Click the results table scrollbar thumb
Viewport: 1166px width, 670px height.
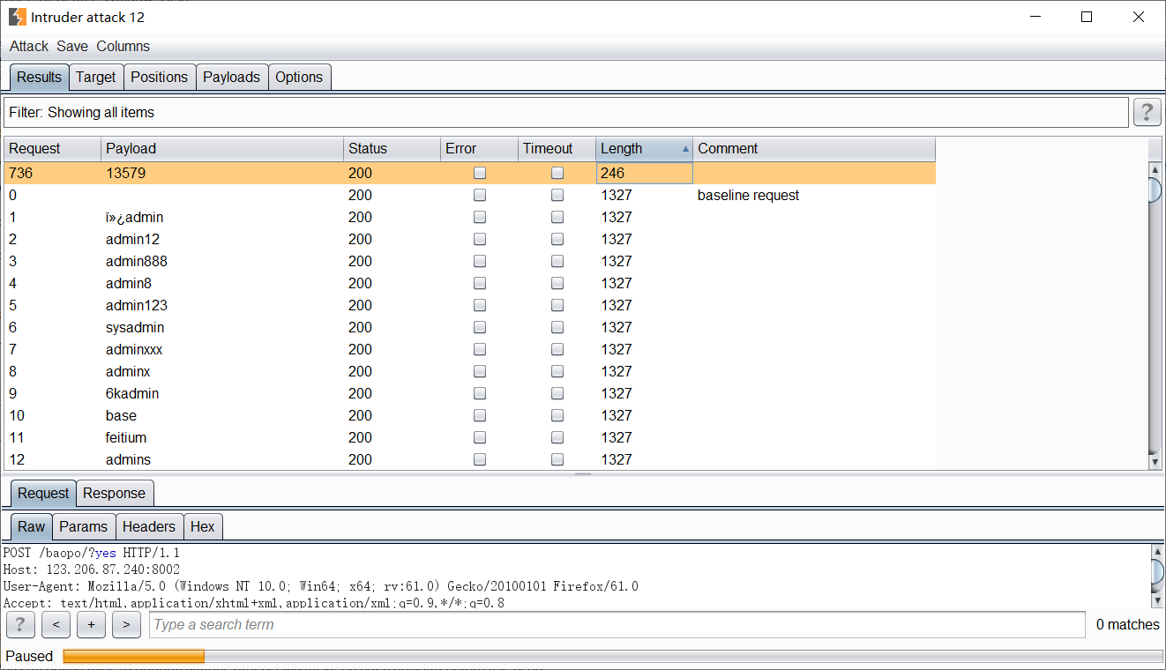1155,190
